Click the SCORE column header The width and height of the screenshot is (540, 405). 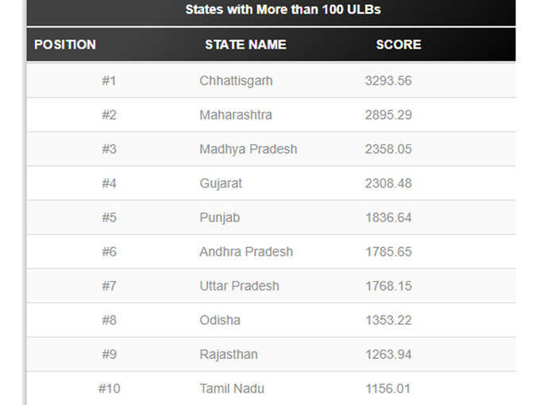point(399,44)
